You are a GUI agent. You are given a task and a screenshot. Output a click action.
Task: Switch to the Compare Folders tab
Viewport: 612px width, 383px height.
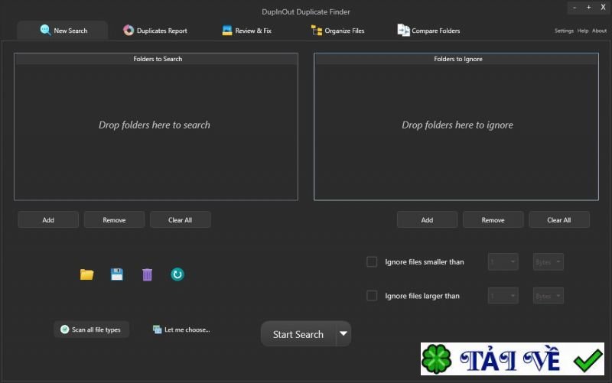point(429,31)
